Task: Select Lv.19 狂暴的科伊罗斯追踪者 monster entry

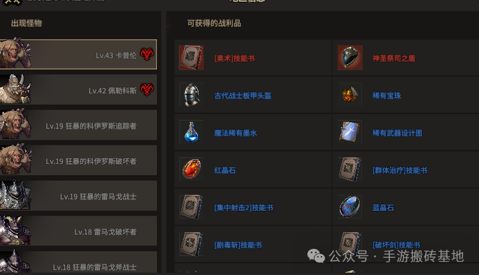Action: tap(78, 125)
